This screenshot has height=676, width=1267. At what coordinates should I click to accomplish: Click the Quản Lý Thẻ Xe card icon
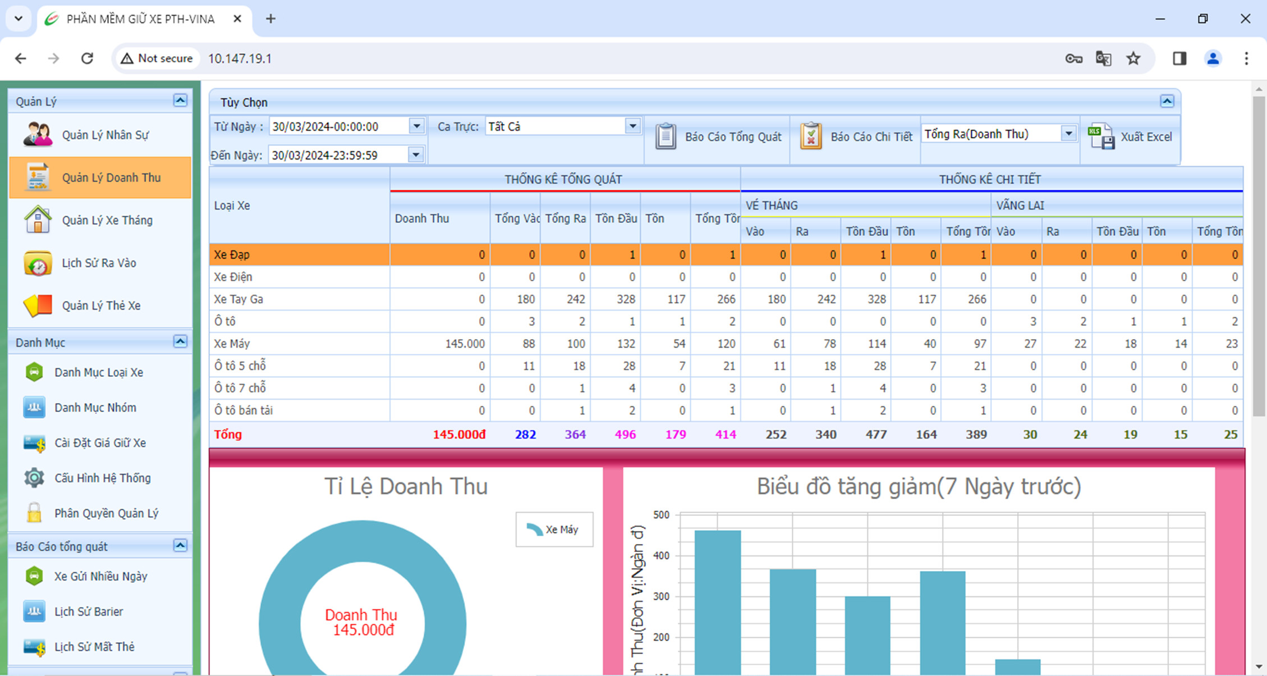tap(37, 305)
